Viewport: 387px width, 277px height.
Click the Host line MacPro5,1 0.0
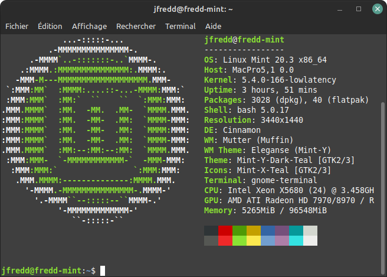249,70
